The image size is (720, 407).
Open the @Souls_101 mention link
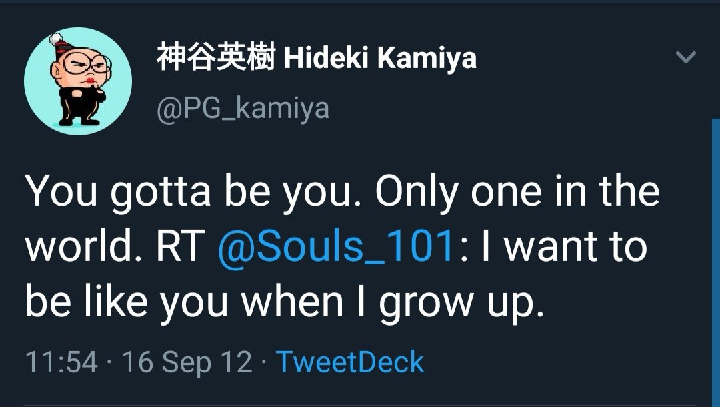tap(336, 248)
